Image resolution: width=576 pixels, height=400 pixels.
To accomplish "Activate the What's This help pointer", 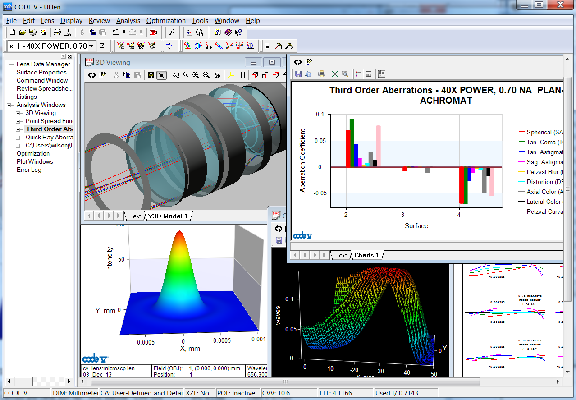I will pyautogui.click(x=238, y=32).
